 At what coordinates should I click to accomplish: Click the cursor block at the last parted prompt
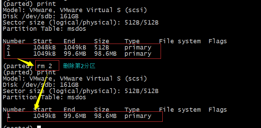coord(39,127)
